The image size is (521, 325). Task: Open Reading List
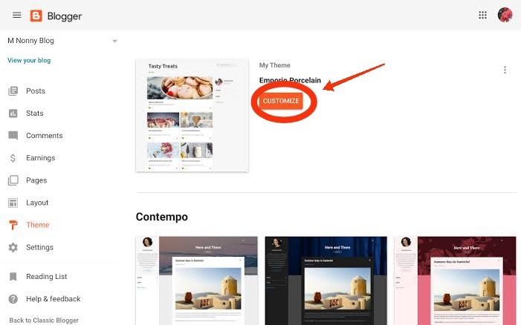click(47, 277)
